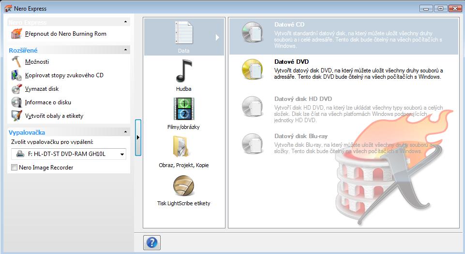Image resolution: width=465 pixels, height=254 pixels.
Task: Click the Datový disk HD DVD icon
Action: pyautogui.click(x=253, y=107)
